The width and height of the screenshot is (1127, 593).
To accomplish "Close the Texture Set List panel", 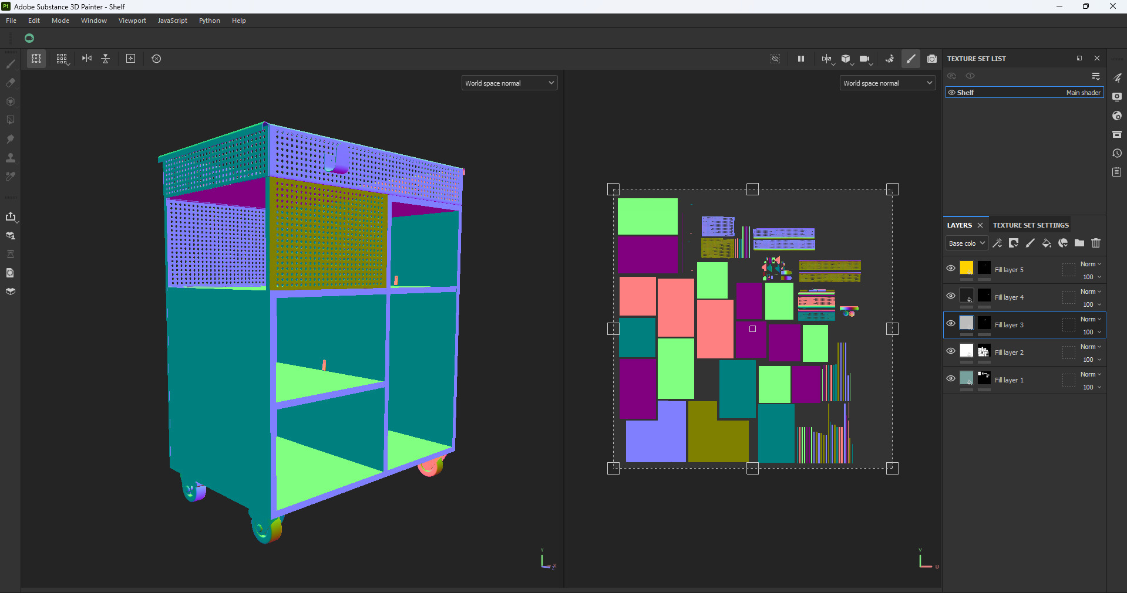I will click(1097, 58).
